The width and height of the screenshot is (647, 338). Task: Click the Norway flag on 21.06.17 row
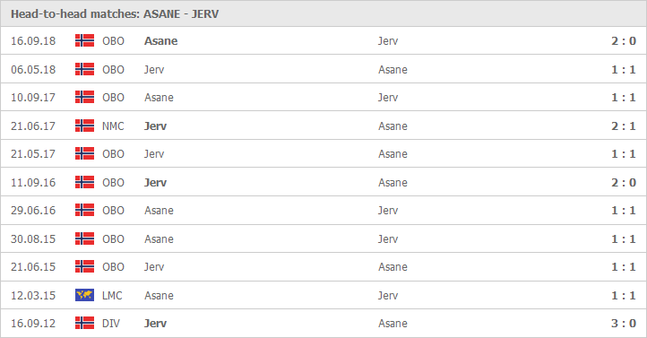pyautogui.click(x=84, y=126)
